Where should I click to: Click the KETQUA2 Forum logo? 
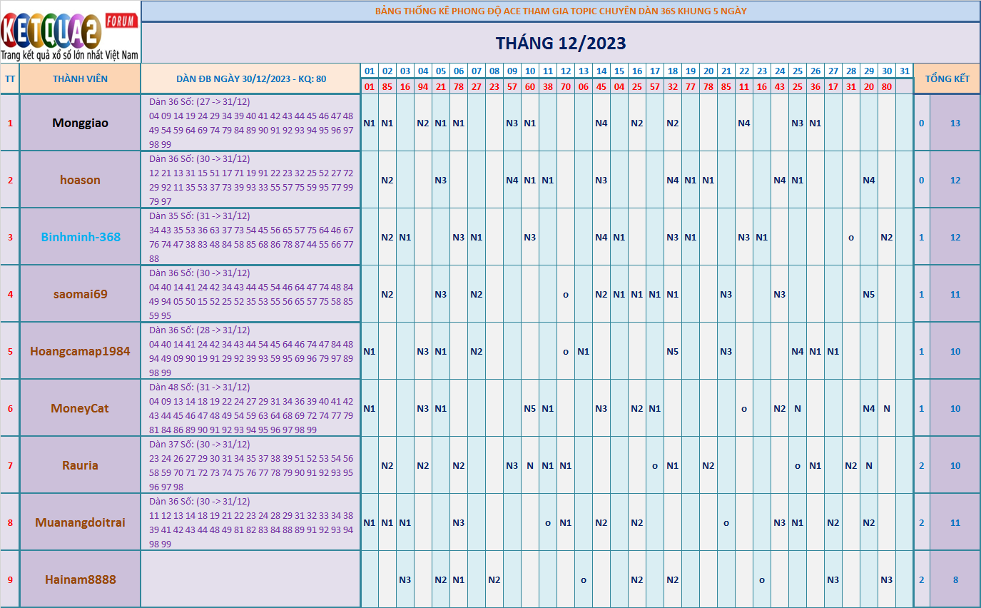tap(70, 32)
